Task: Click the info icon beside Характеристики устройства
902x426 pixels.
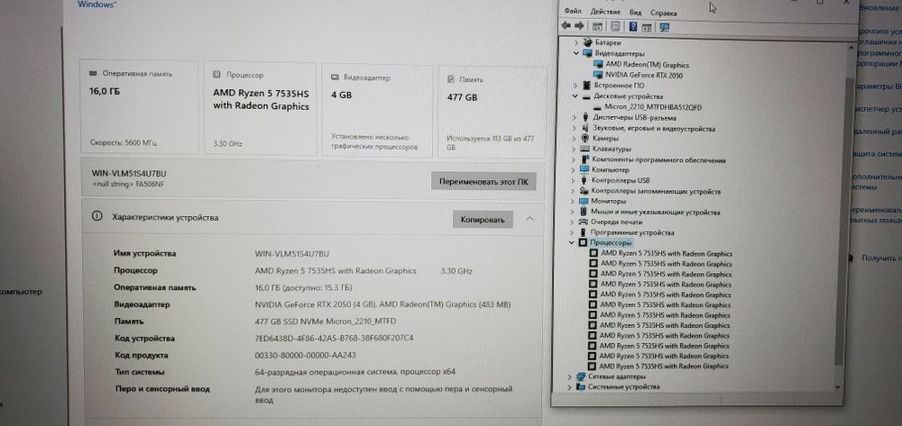Action: (x=97, y=216)
